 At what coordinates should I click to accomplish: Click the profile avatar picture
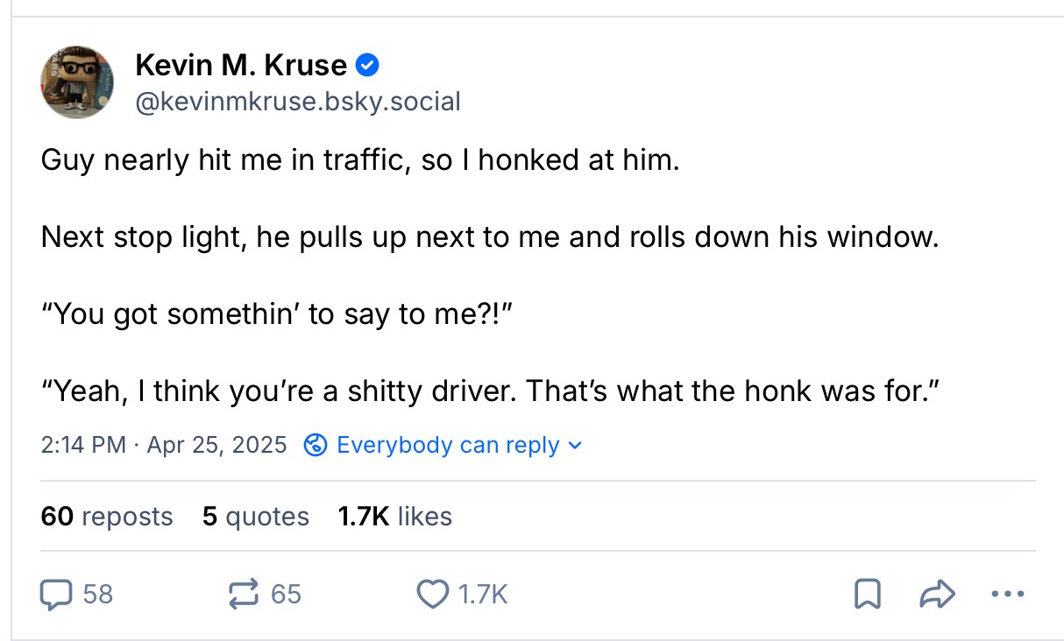(77, 82)
